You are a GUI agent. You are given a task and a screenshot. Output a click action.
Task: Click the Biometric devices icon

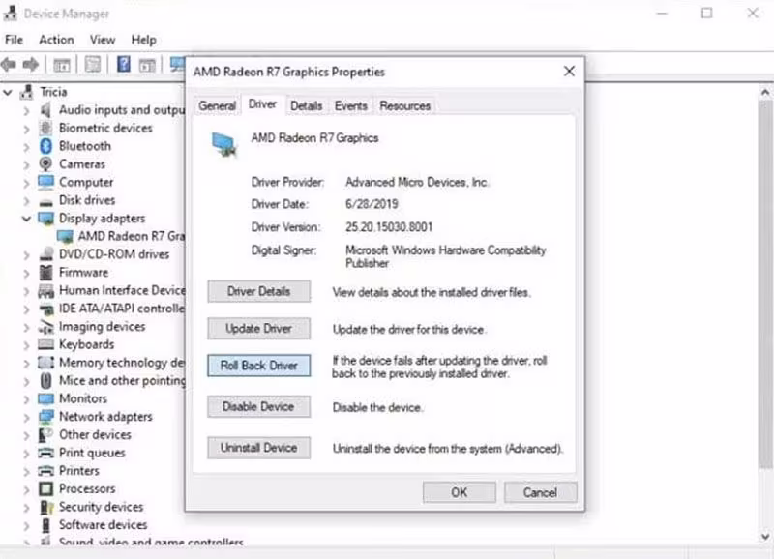(45, 129)
